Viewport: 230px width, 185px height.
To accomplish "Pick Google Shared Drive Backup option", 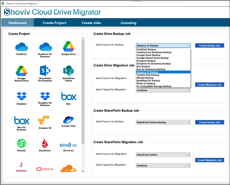I will point(163,58).
